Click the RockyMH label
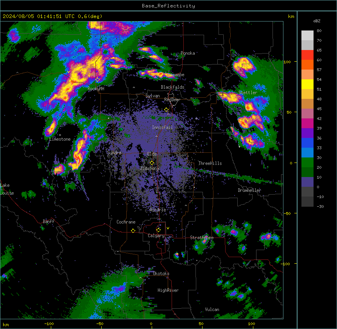Image resolution: width=337 pixels, height=329 pixels. (96, 89)
